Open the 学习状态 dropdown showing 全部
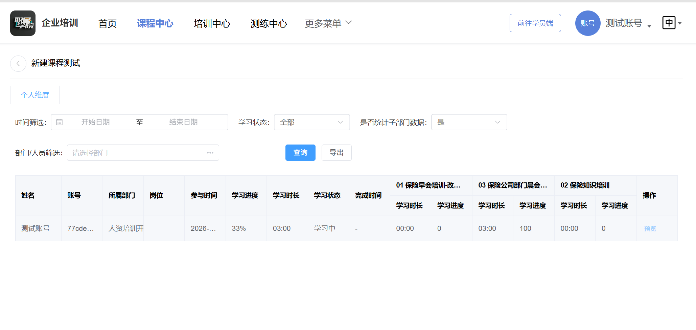This screenshot has width=696, height=330. tap(311, 122)
